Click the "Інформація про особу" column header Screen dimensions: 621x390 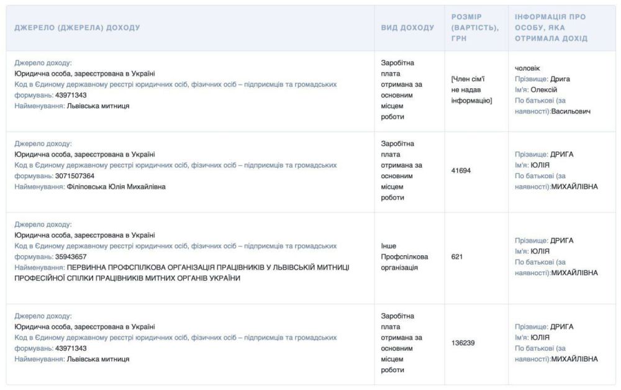point(551,28)
